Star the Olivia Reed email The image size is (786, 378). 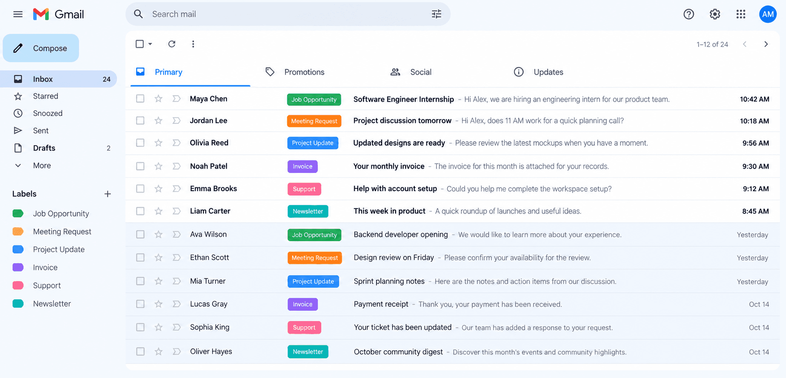[x=158, y=143]
